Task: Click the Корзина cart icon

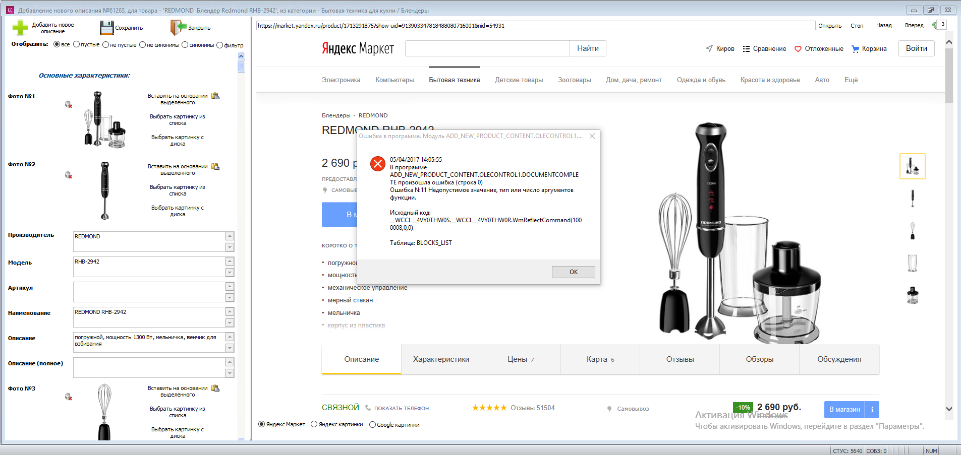Action: pos(855,49)
